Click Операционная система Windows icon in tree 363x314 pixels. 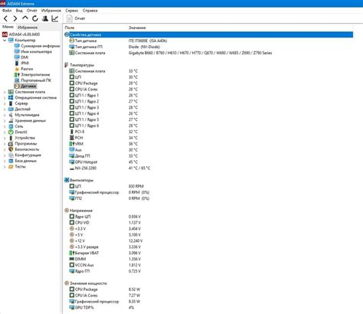tap(11, 97)
